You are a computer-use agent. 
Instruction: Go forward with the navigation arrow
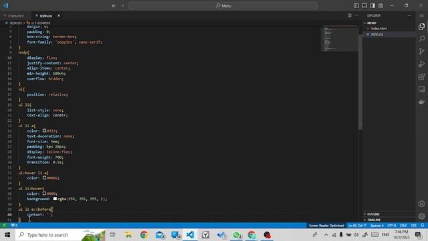pyautogui.click(x=122, y=6)
